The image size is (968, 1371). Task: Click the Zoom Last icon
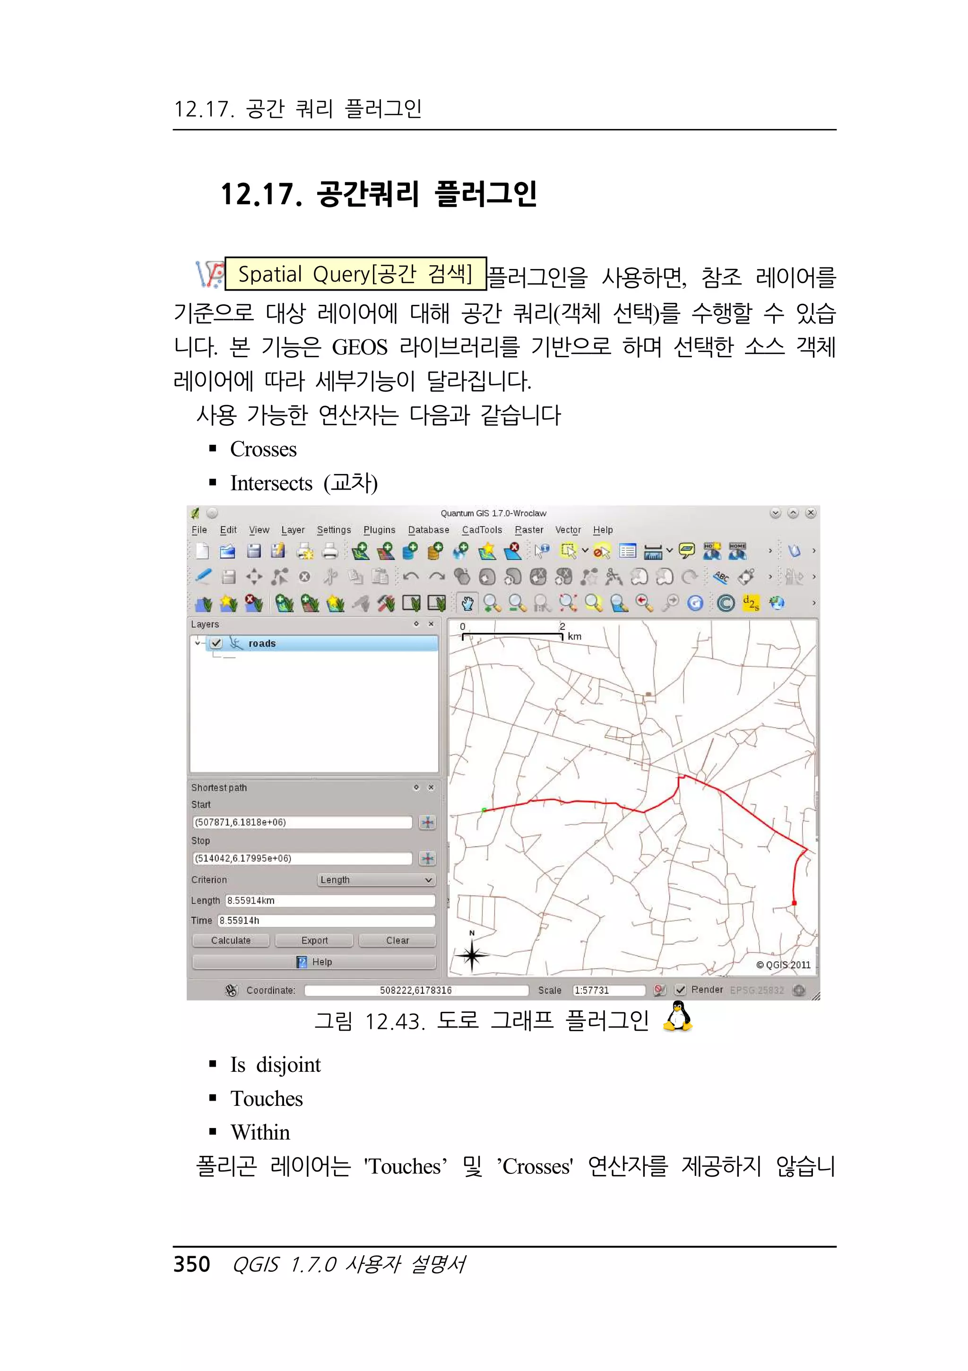click(644, 603)
